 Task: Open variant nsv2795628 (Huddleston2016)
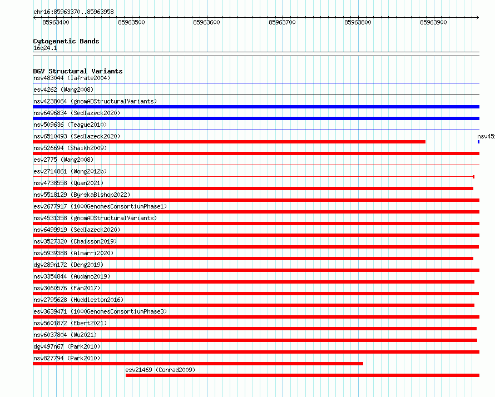[x=78, y=300]
